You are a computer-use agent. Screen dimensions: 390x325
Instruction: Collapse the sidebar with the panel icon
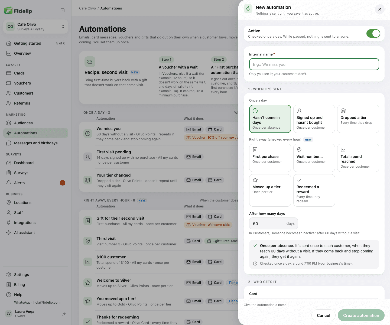click(63, 10)
